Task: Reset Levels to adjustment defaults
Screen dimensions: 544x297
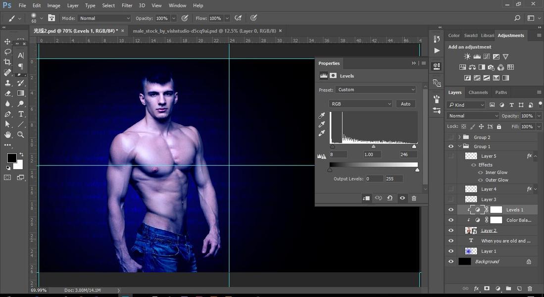Action: coord(390,198)
